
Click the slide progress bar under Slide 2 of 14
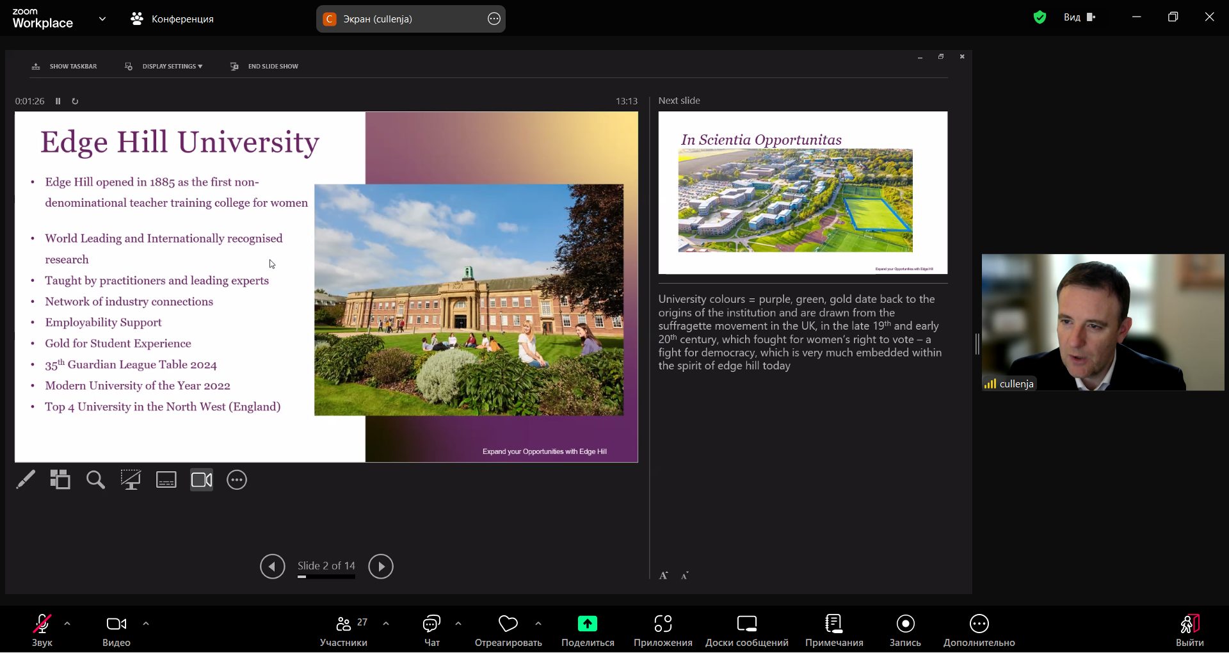326,577
